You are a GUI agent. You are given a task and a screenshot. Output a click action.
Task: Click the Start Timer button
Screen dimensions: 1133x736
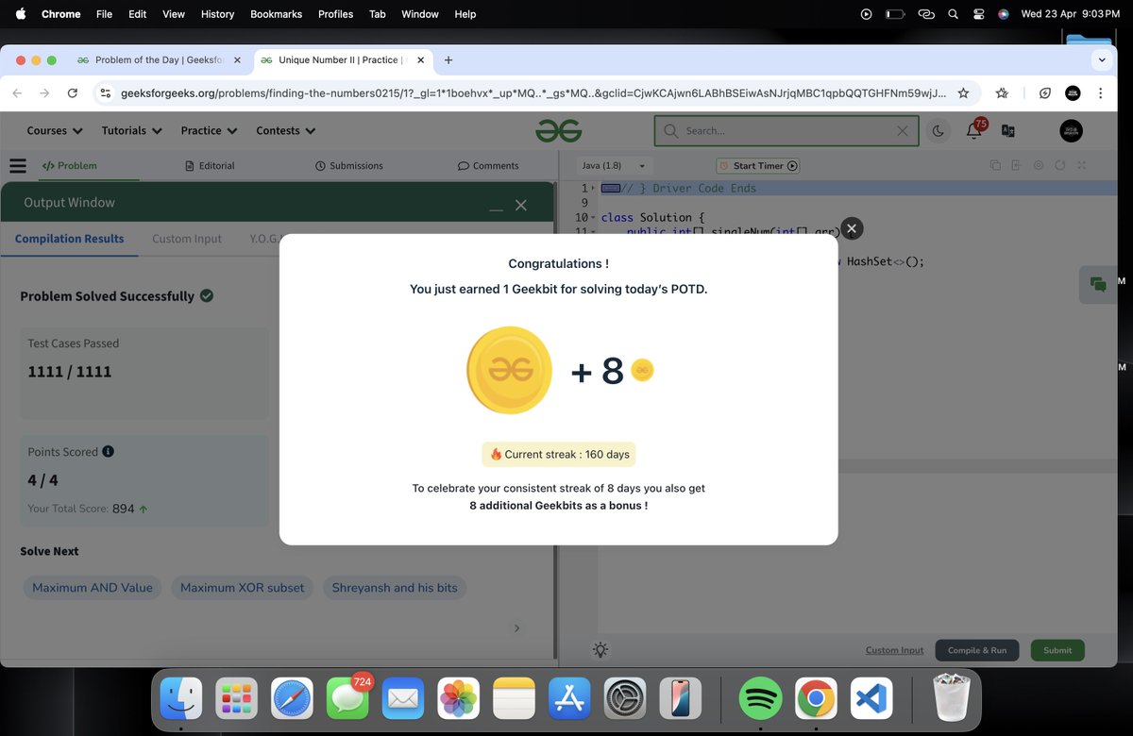coord(757,165)
